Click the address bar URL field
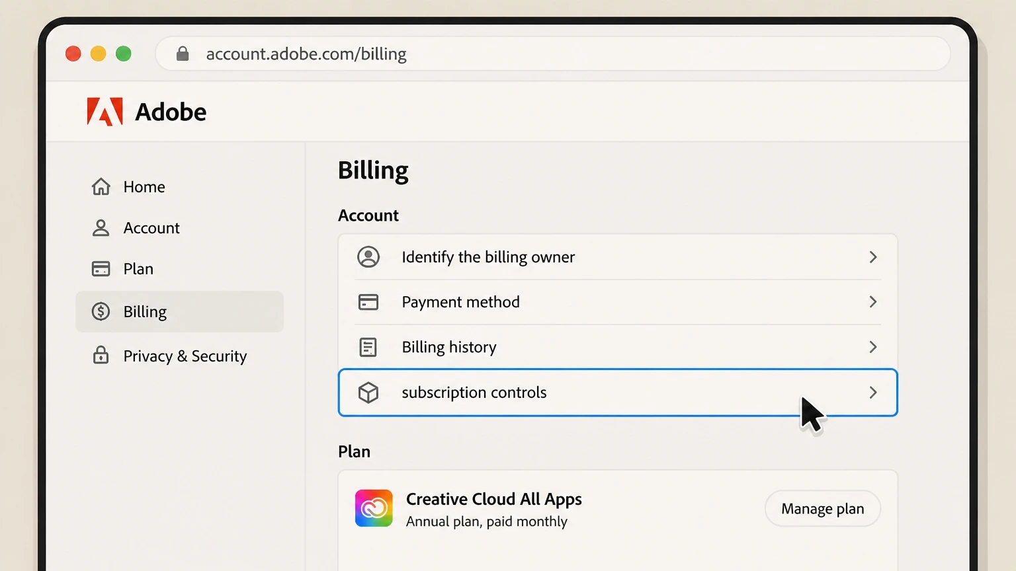Screen dimensions: 1016x571 click(553, 54)
